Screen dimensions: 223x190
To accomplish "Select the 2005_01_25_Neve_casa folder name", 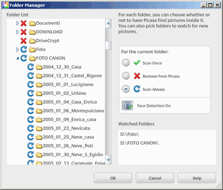I will click(68, 137).
